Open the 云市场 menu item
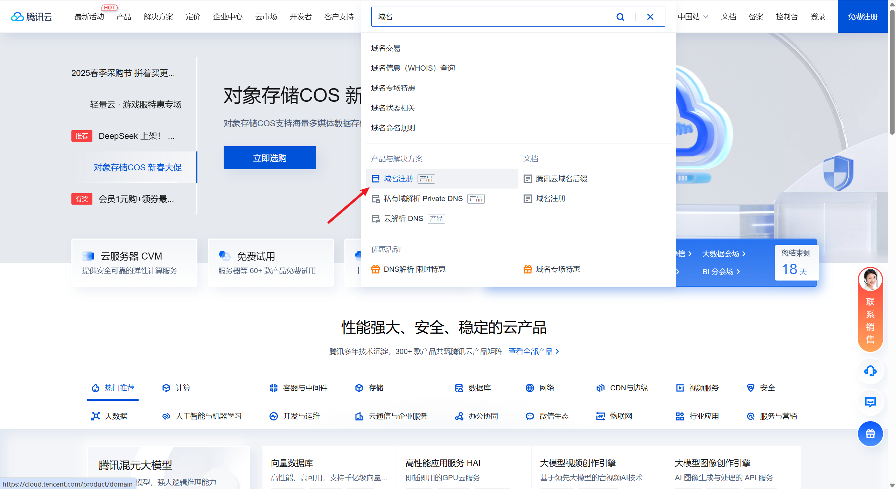 click(266, 17)
